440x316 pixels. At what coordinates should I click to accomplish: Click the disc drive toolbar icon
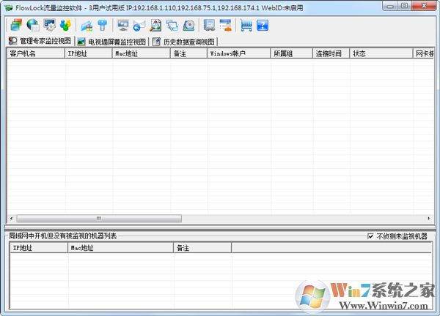tap(188, 25)
